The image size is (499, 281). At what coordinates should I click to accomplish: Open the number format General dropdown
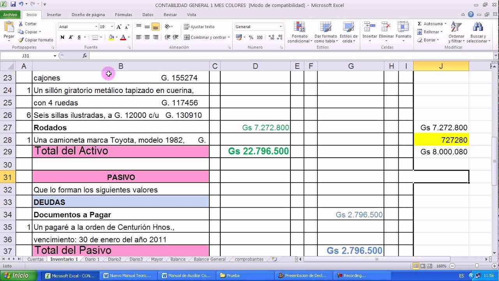point(280,27)
